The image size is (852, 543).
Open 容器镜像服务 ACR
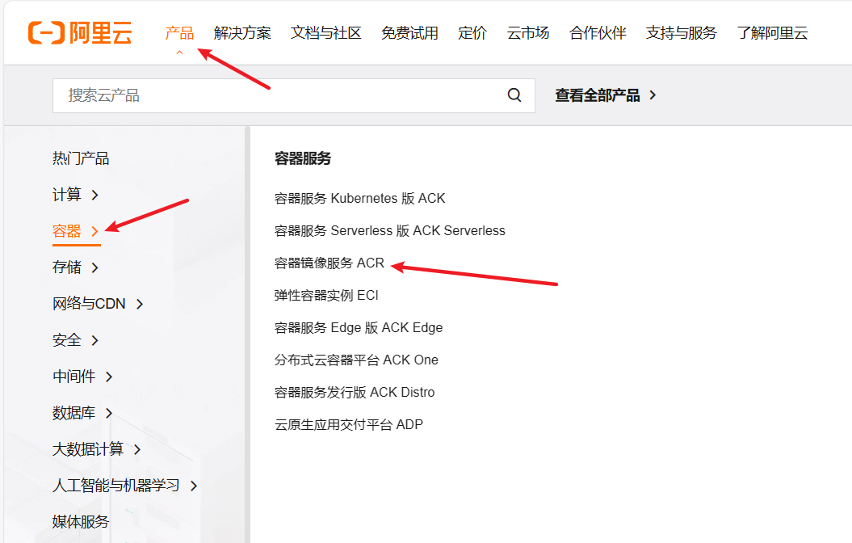click(329, 263)
